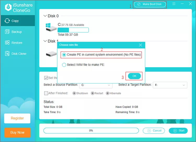The image size is (196, 142).
Task: Click the 'Have Copied: 0 GB' status
Action: coord(127,107)
